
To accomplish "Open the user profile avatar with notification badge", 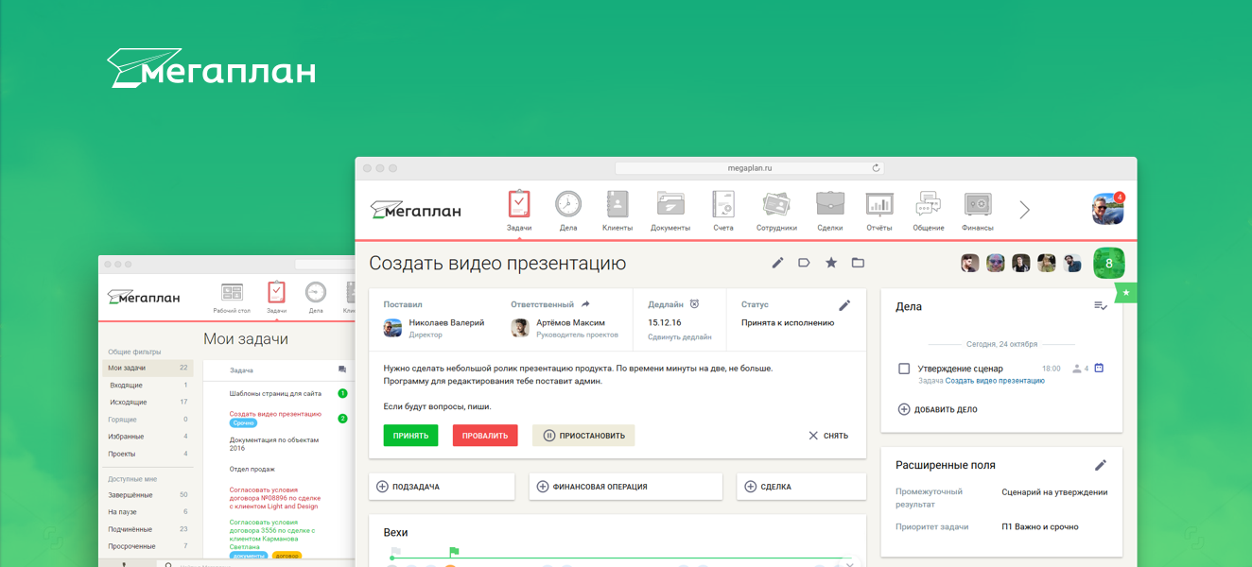I will point(1108,209).
